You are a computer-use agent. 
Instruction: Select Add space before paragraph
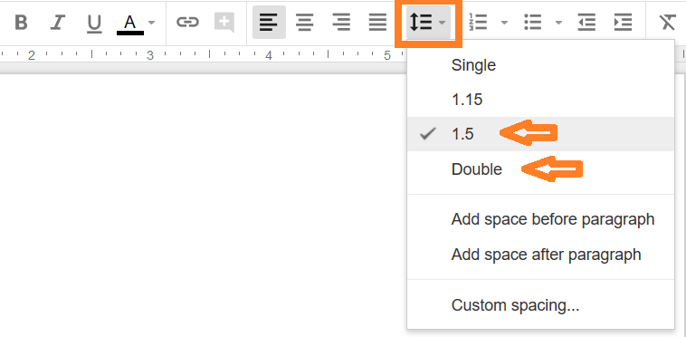click(x=541, y=219)
